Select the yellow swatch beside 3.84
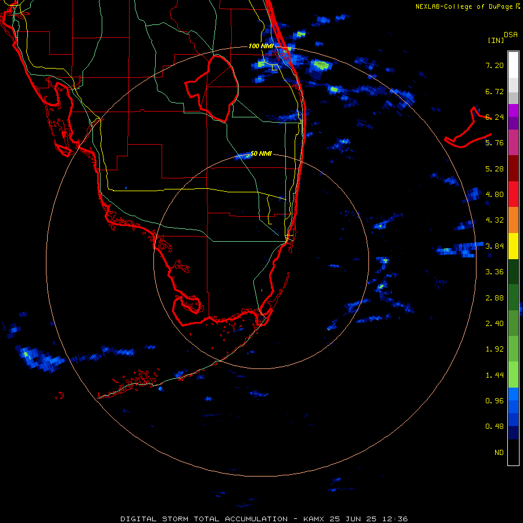The image size is (523, 523). coord(513,246)
